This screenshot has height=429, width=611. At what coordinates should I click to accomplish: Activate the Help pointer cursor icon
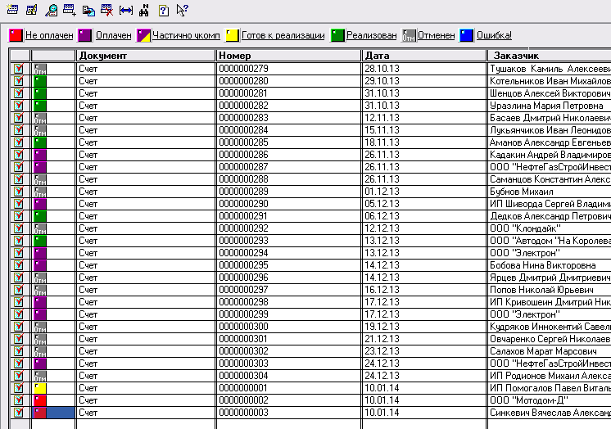(x=183, y=10)
